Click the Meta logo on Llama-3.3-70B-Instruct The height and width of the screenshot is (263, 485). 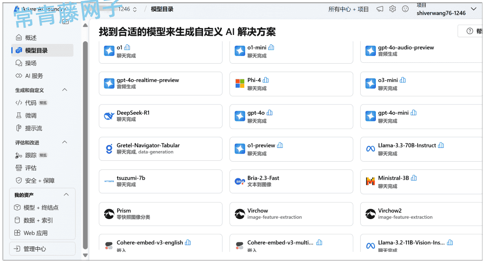click(x=370, y=149)
